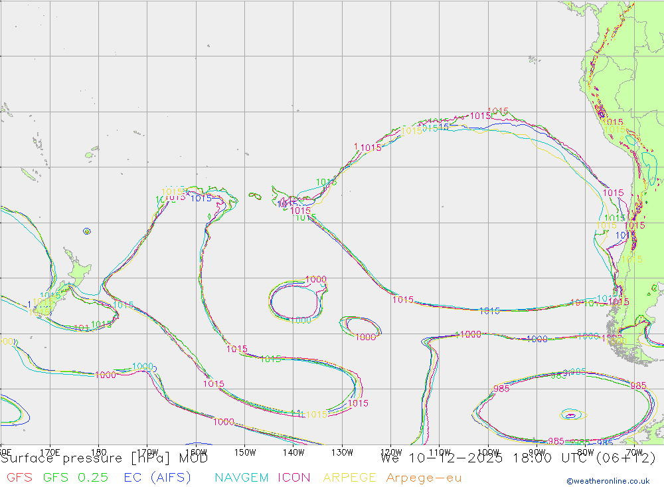Image resolution: width=664 pixels, height=487 pixels.
Task: Click the 70W longitude label
Action: point(634,452)
